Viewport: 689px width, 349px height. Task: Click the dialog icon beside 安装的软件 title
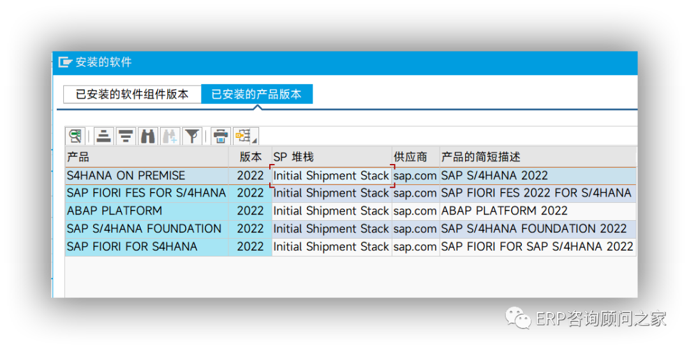click(x=65, y=63)
